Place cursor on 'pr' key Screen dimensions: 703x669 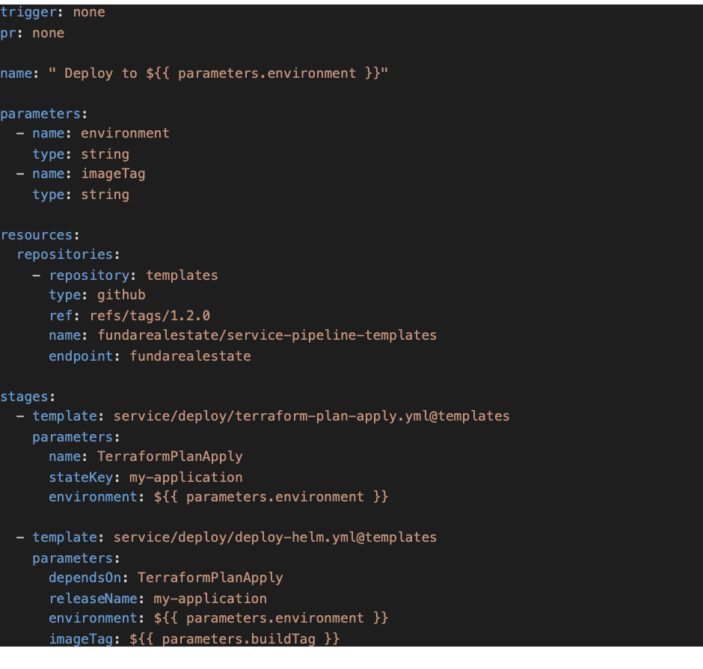point(8,34)
